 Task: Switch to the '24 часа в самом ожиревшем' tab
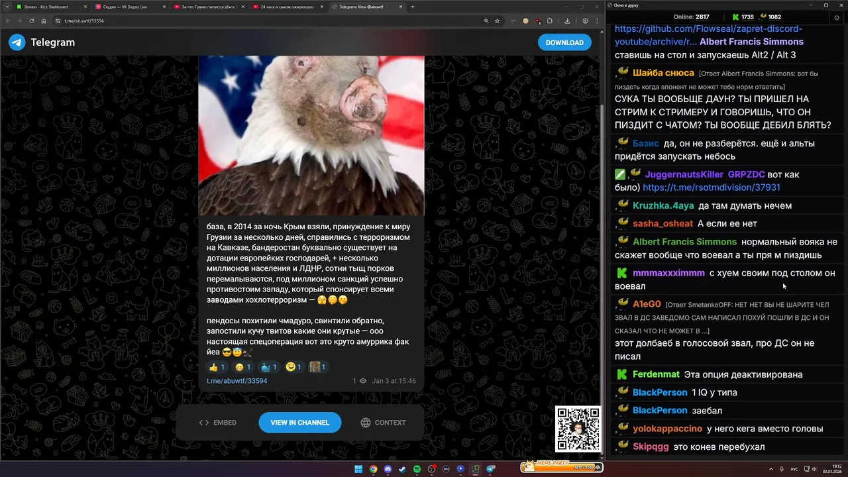coord(287,7)
